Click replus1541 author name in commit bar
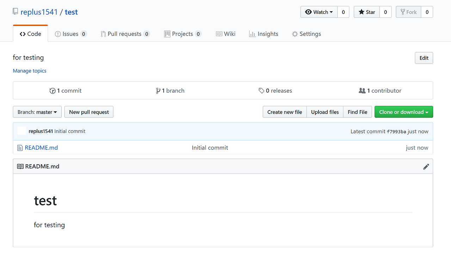Image resolution: width=451 pixels, height=261 pixels. (x=41, y=131)
